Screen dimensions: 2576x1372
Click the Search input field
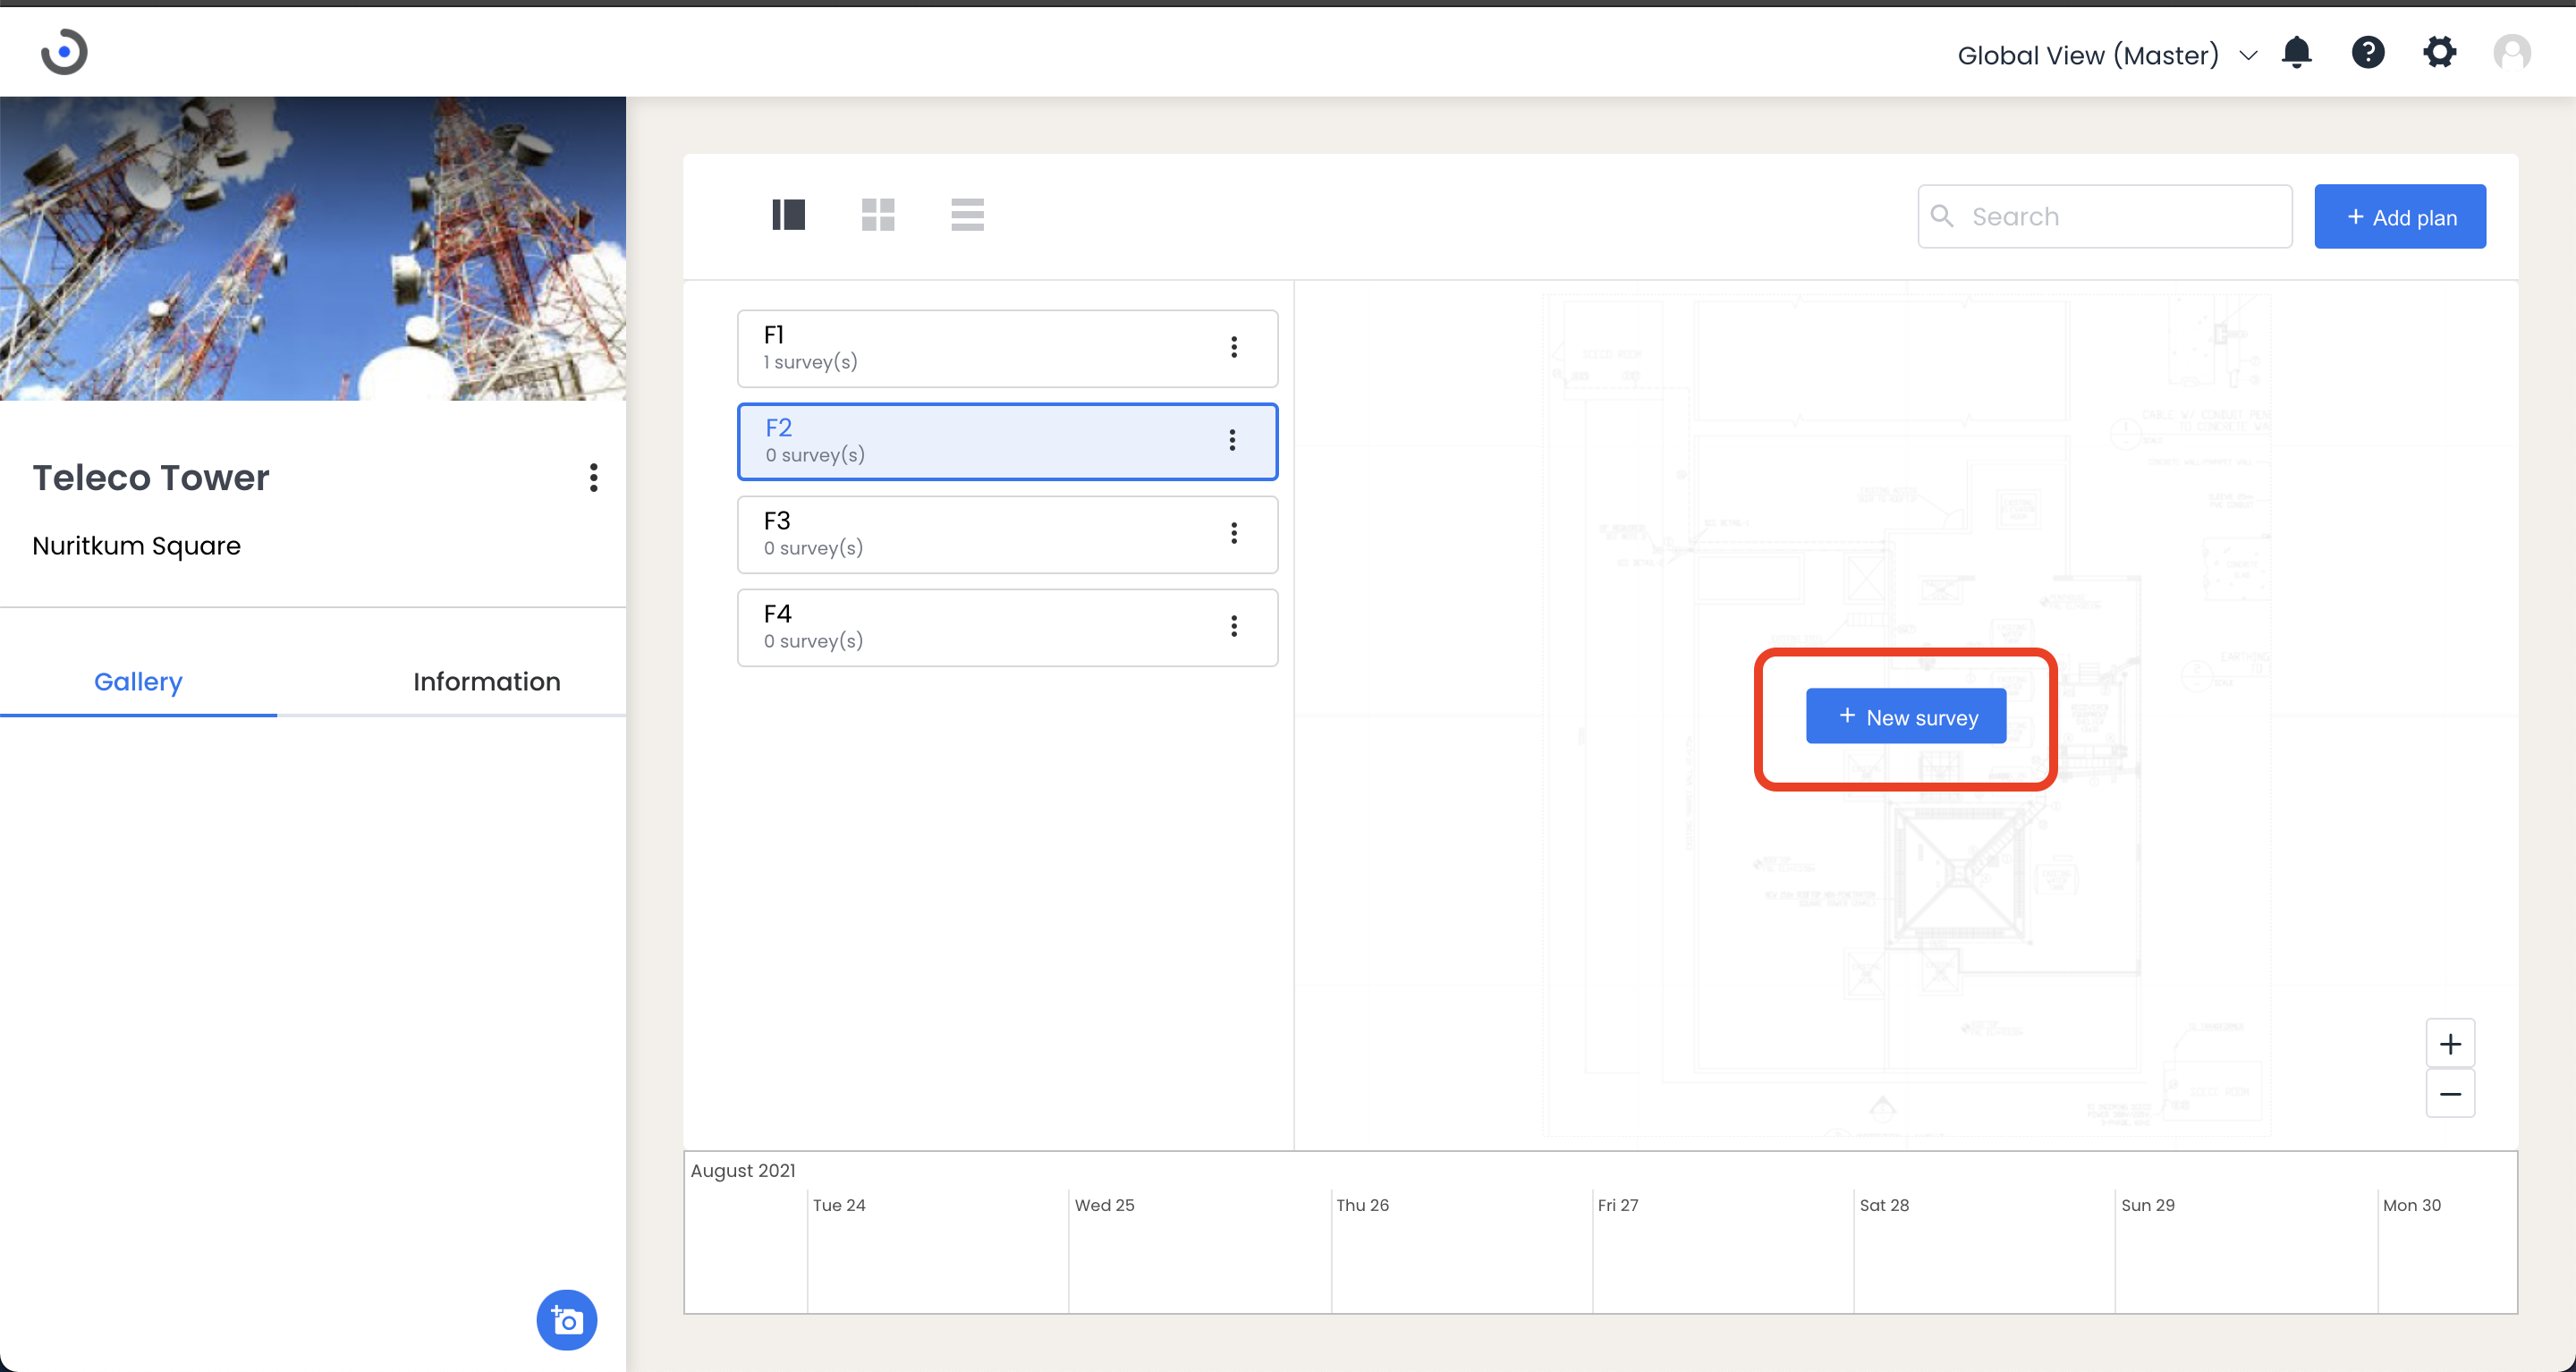tap(2105, 216)
